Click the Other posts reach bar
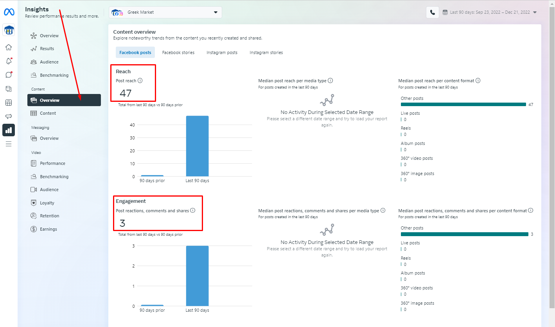 coord(463,105)
